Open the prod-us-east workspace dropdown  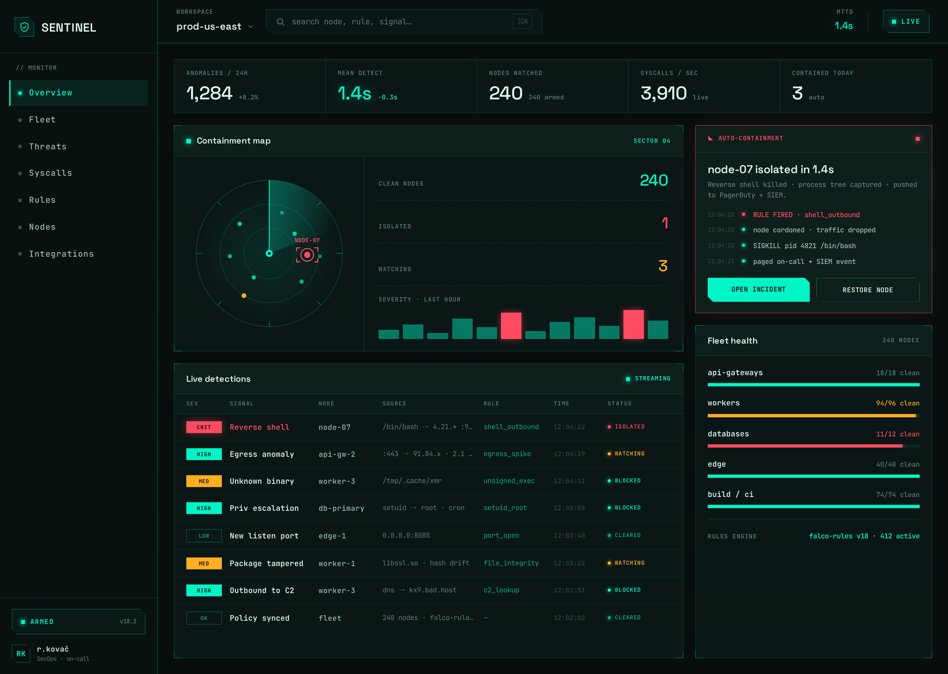click(215, 27)
